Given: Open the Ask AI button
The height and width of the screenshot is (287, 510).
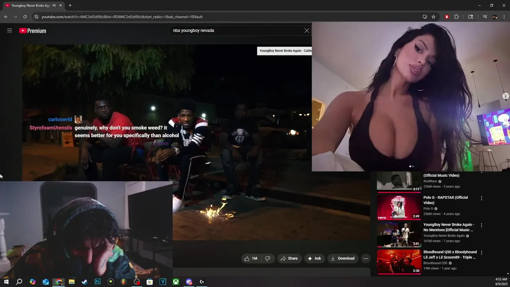Looking at the screenshot, I should point(314,258).
